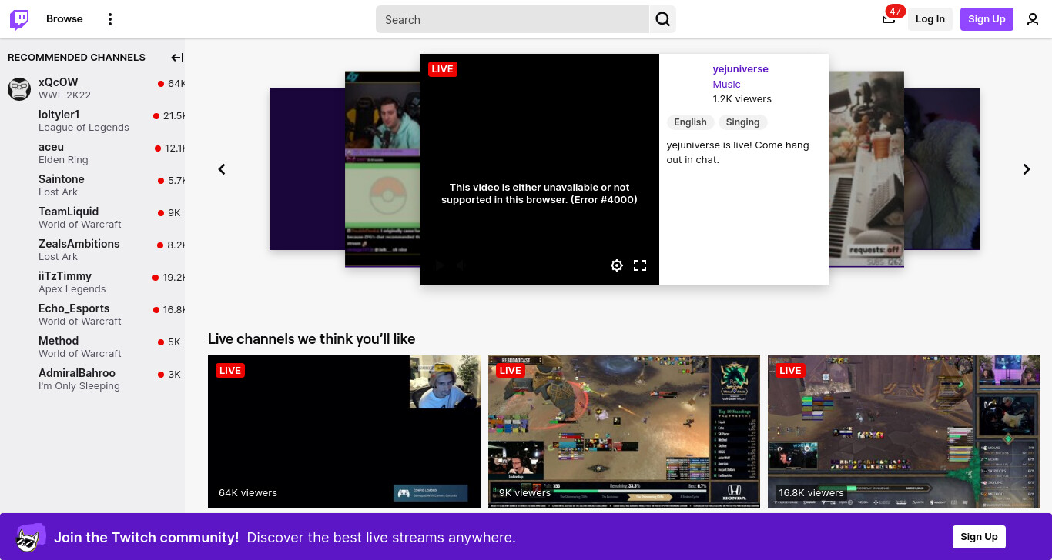
Task: Click "Elden Ring" under aceu
Action: click(x=63, y=160)
